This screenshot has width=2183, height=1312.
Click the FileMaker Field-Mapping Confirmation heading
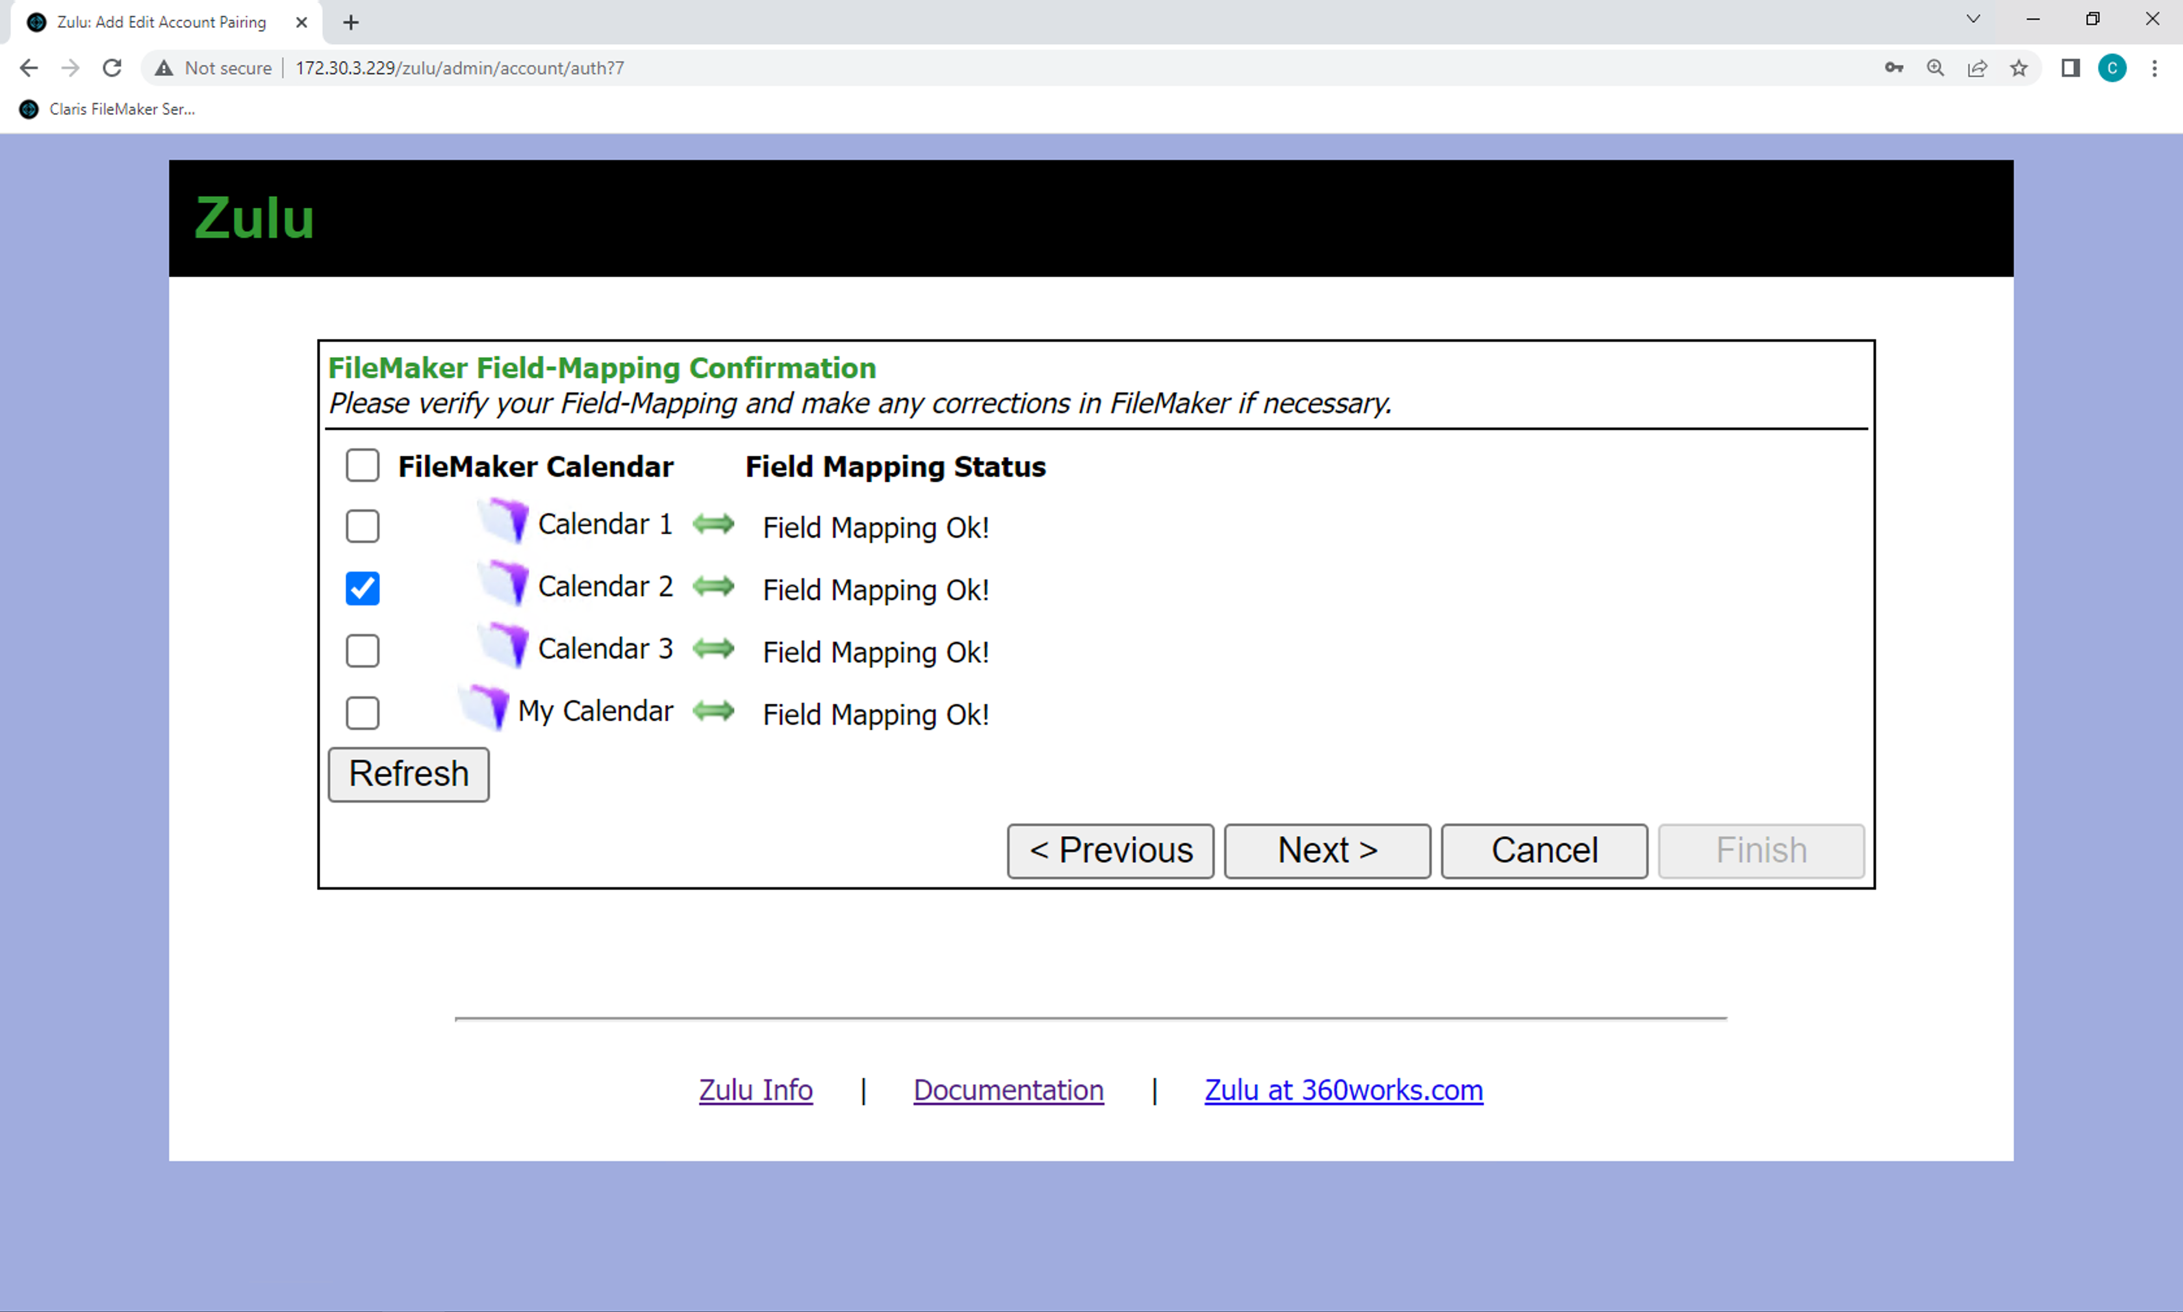[x=602, y=368]
